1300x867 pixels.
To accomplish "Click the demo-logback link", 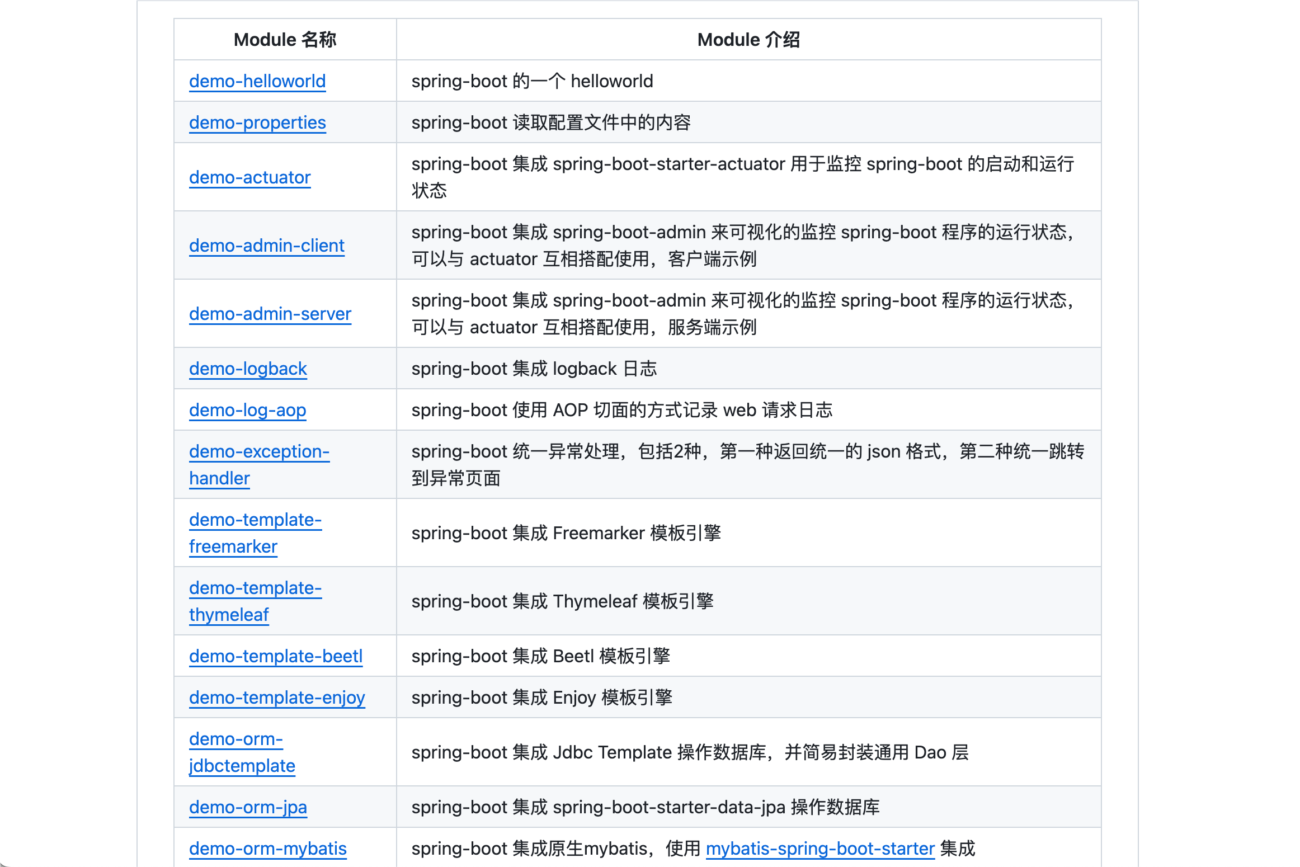I will (x=248, y=369).
